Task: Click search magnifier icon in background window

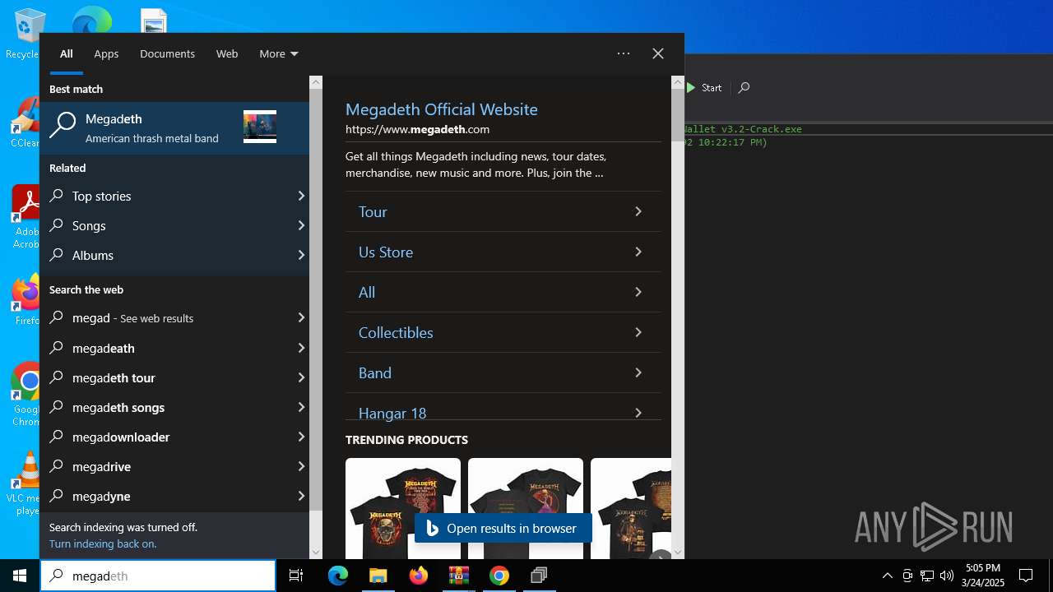Action: (x=744, y=88)
